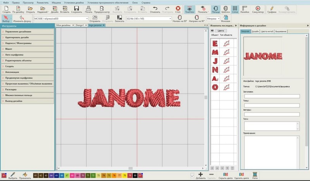Click the Заголовок title input field
Viewport: 310px width, 181px height.
point(272,96)
